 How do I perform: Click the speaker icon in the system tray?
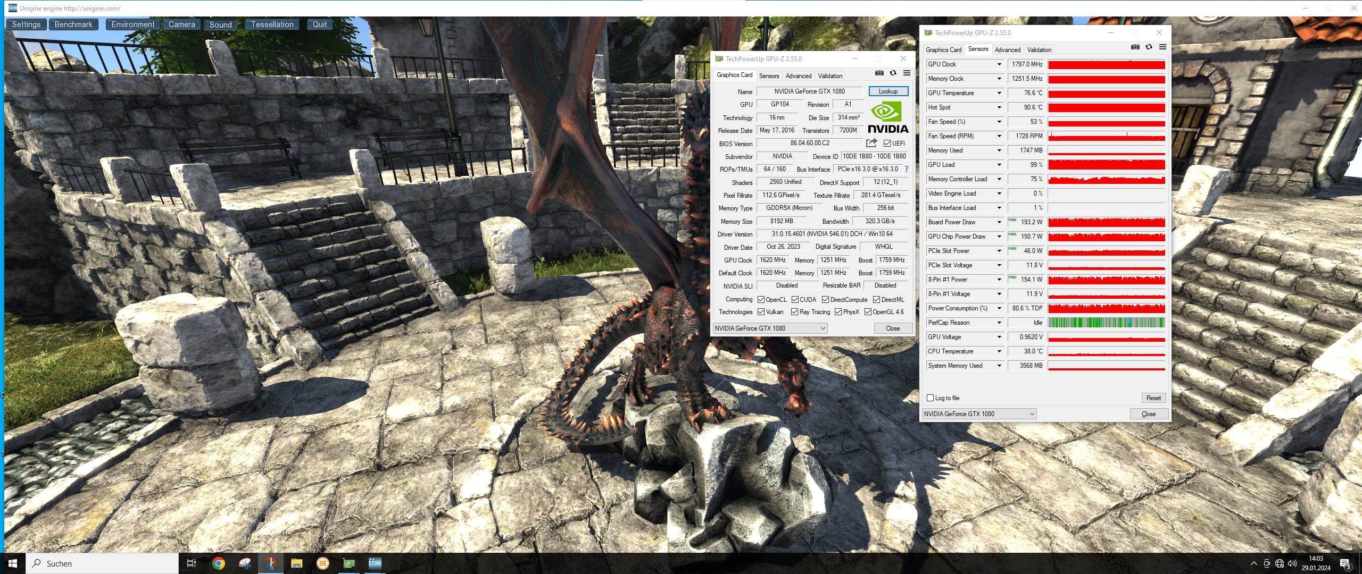point(1293,563)
